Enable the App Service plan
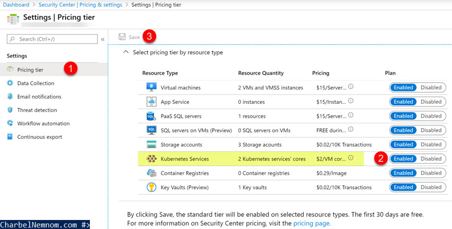Image resolution: width=452 pixels, height=229 pixels. pos(403,102)
